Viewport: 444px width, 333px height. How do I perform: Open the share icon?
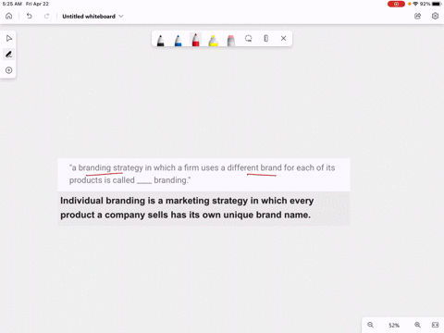click(x=418, y=16)
